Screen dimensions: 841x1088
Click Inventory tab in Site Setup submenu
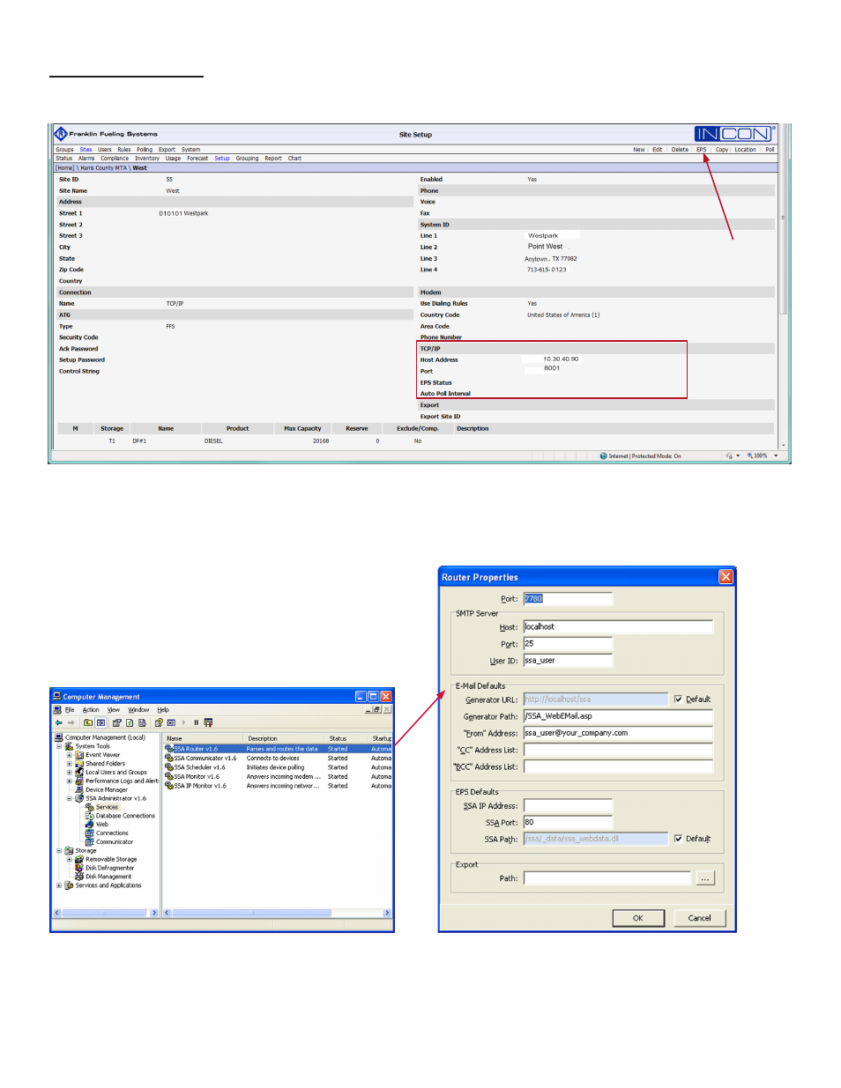pyautogui.click(x=147, y=159)
